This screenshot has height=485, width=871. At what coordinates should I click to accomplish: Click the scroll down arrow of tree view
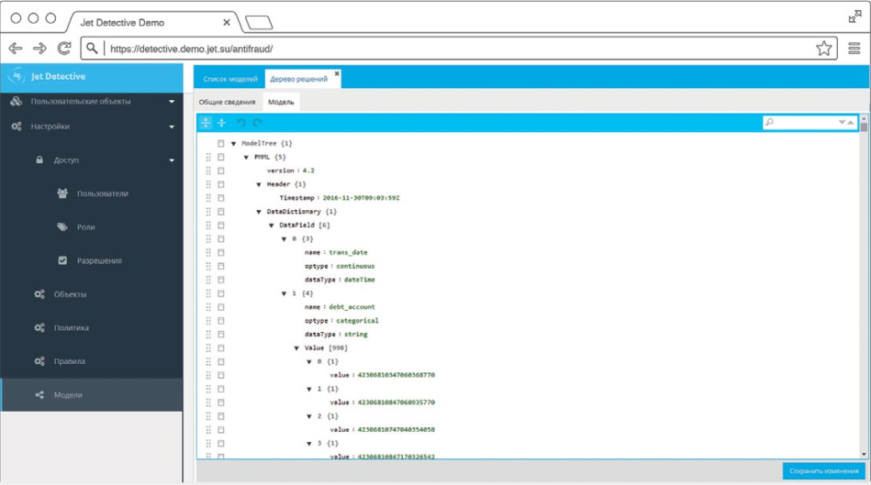tap(864, 455)
